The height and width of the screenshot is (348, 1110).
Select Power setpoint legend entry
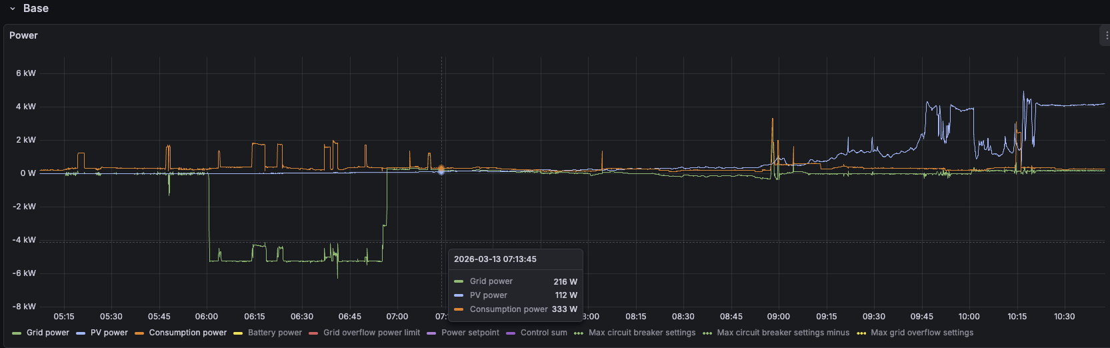[x=470, y=333]
